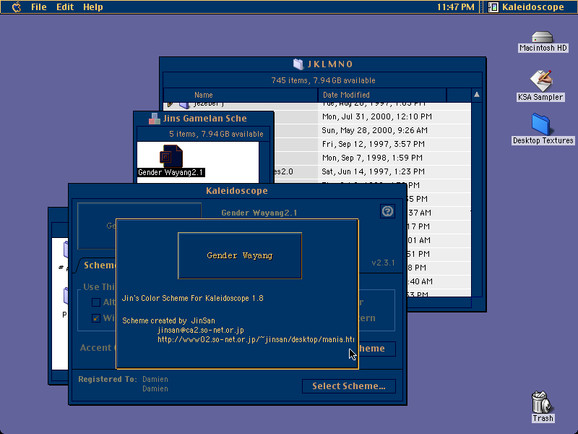Enable the unchecked checkbox starting with 'Alt'

point(96,302)
